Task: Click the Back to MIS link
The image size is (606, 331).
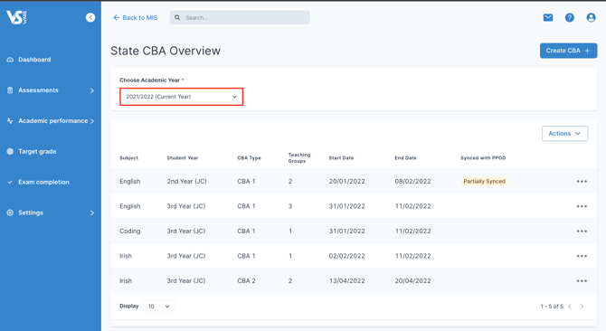Action: (x=136, y=17)
